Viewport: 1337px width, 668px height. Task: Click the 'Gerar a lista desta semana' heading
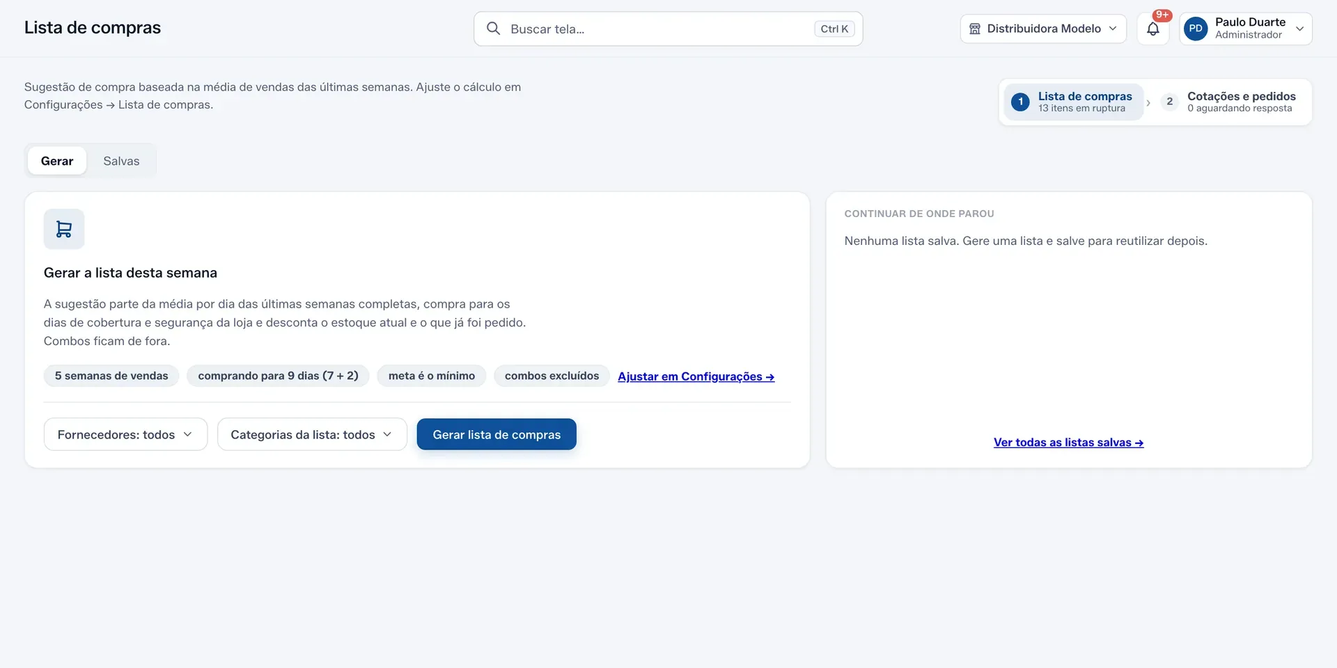click(x=130, y=273)
